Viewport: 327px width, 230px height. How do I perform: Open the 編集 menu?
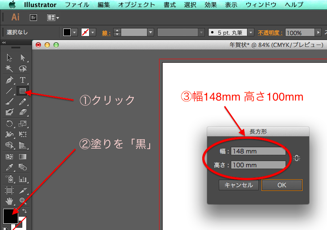pos(104,5)
